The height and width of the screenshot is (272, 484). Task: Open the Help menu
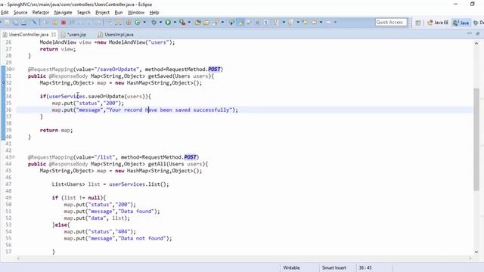pyautogui.click(x=154, y=13)
